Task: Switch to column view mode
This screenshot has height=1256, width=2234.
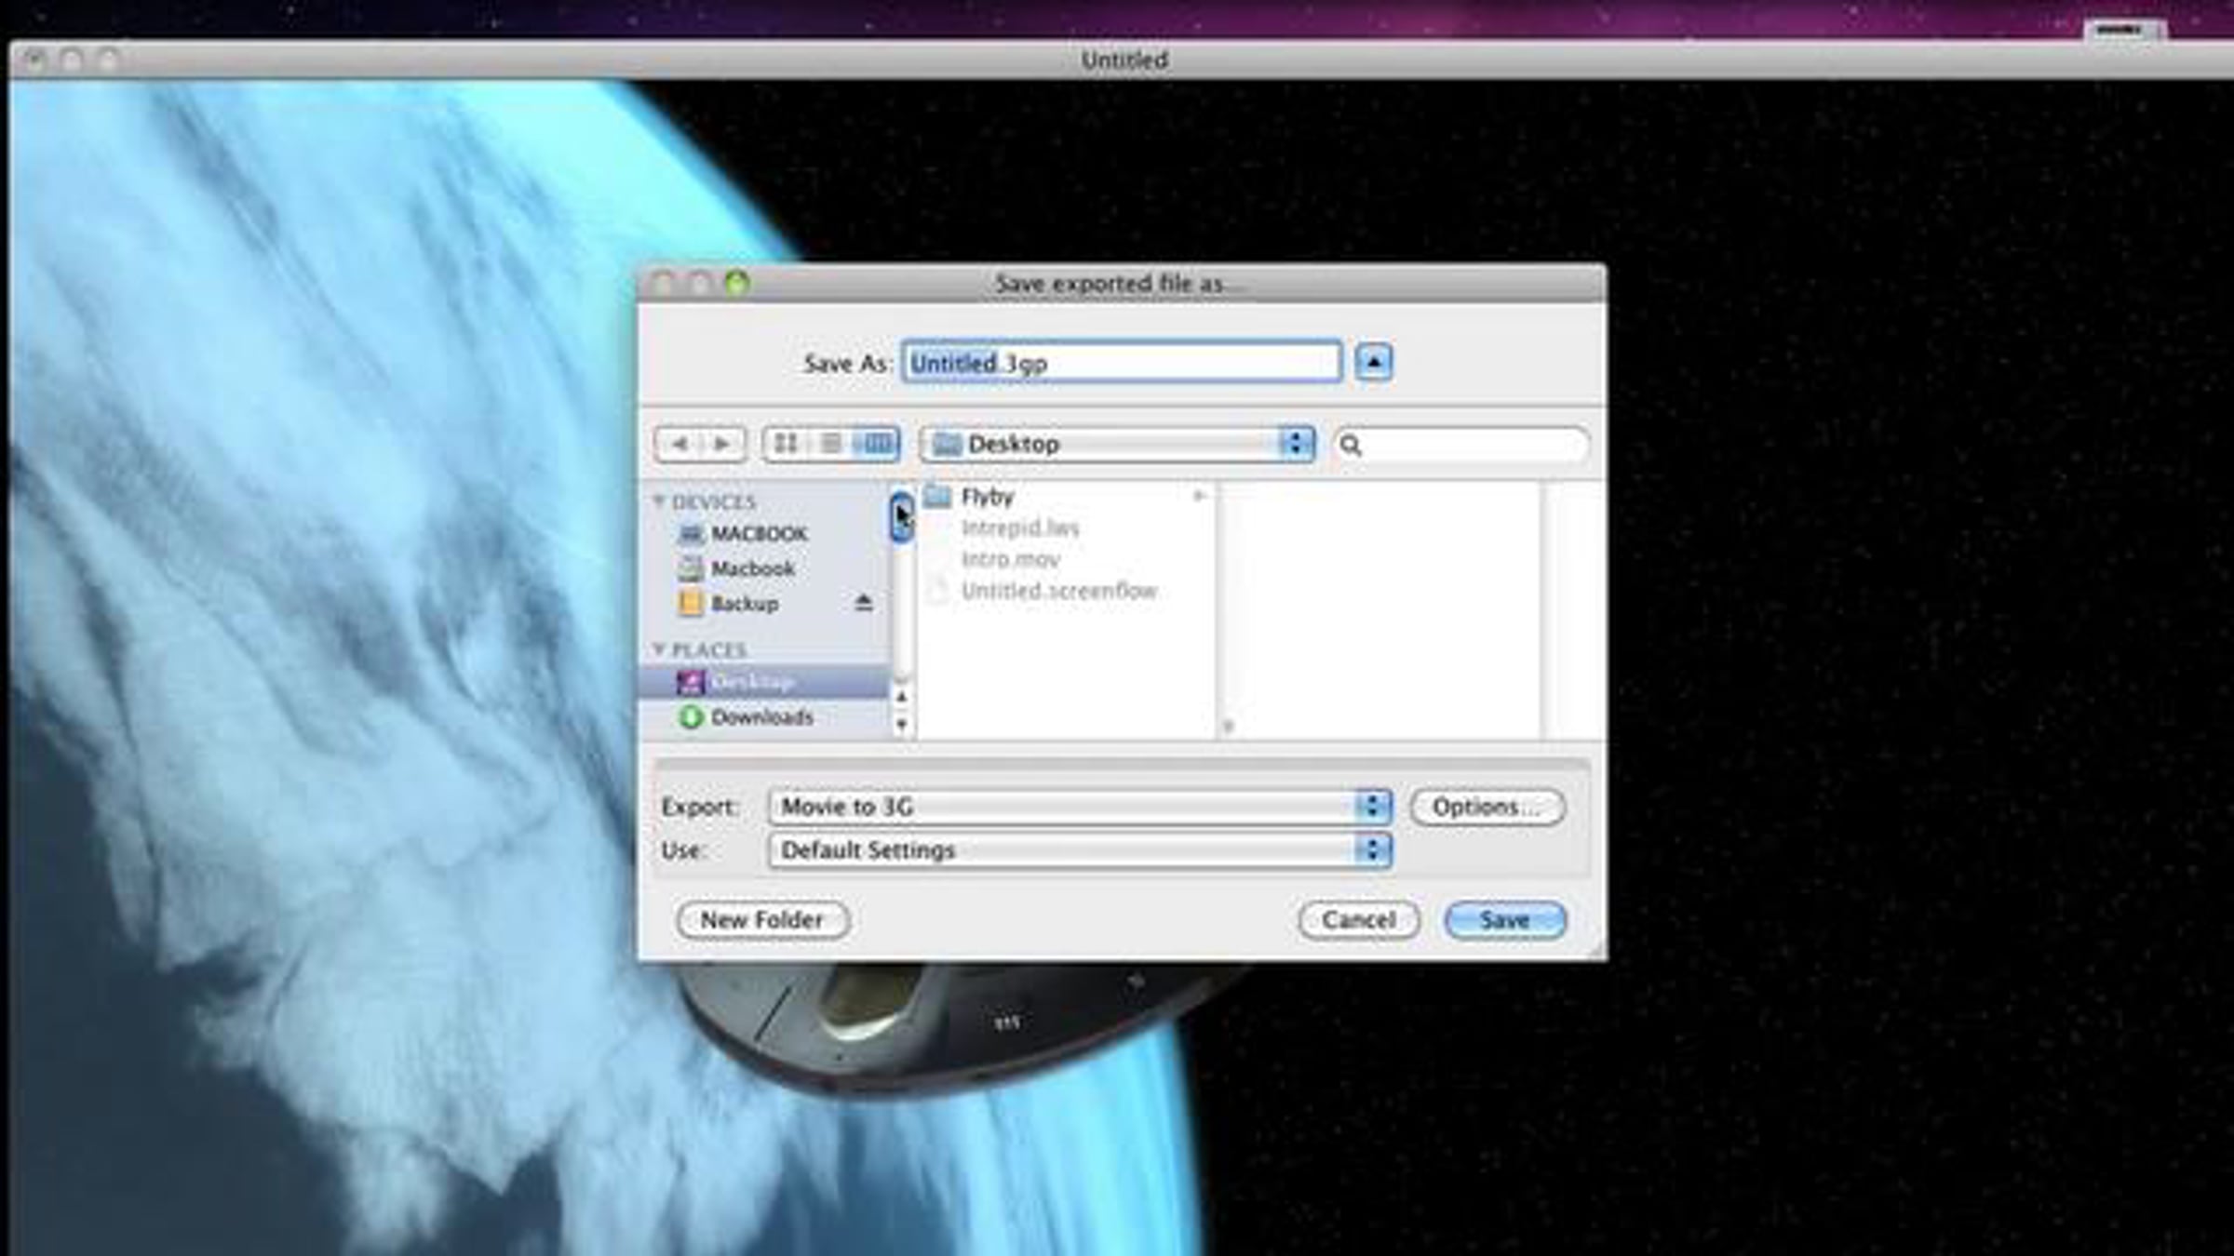Action: pyautogui.click(x=876, y=444)
